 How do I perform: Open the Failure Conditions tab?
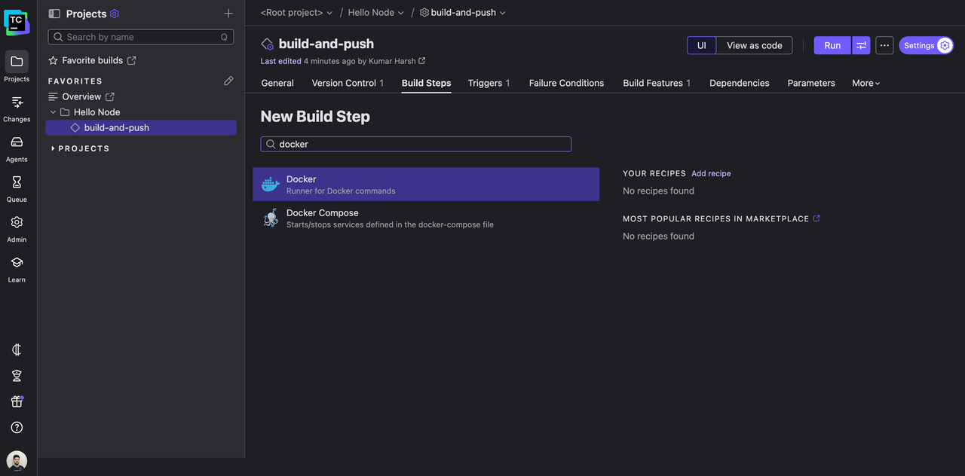(566, 83)
